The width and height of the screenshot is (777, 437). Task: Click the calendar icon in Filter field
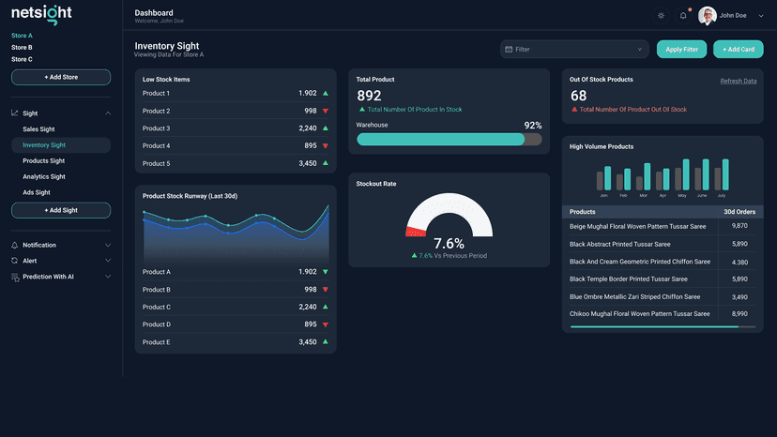(x=509, y=49)
